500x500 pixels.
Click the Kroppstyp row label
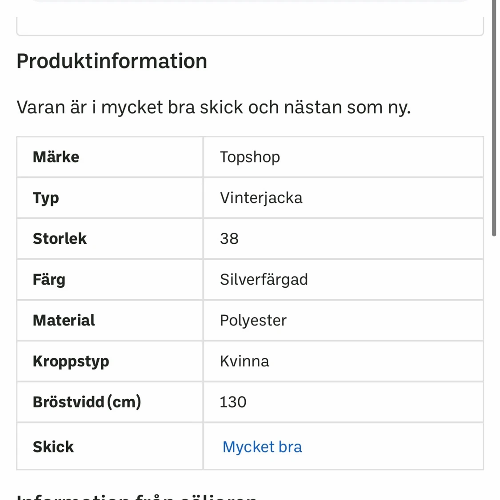click(x=71, y=361)
